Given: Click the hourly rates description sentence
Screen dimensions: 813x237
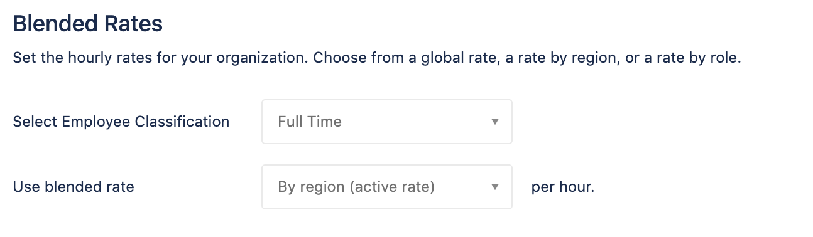Looking at the screenshot, I should [x=377, y=60].
